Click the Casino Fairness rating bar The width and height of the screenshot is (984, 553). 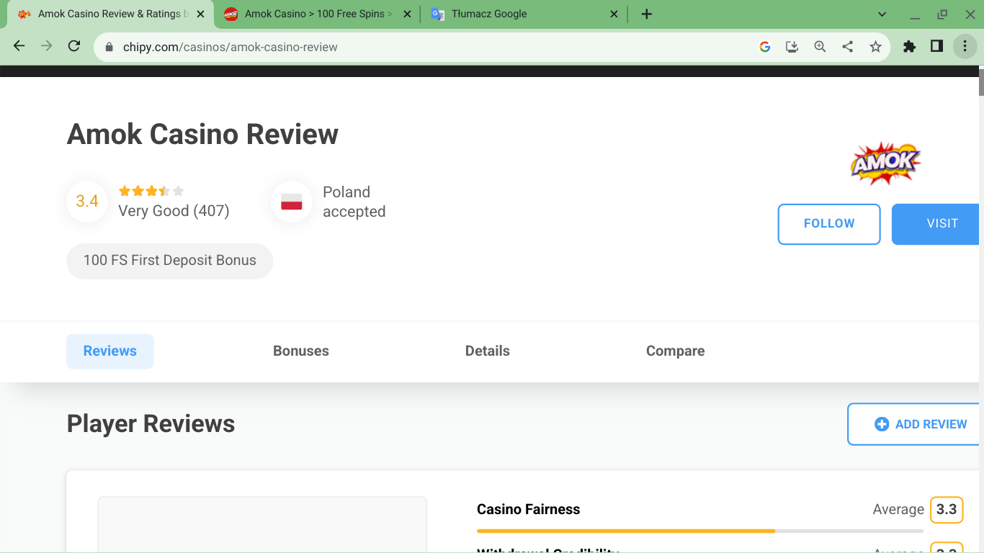coord(699,531)
